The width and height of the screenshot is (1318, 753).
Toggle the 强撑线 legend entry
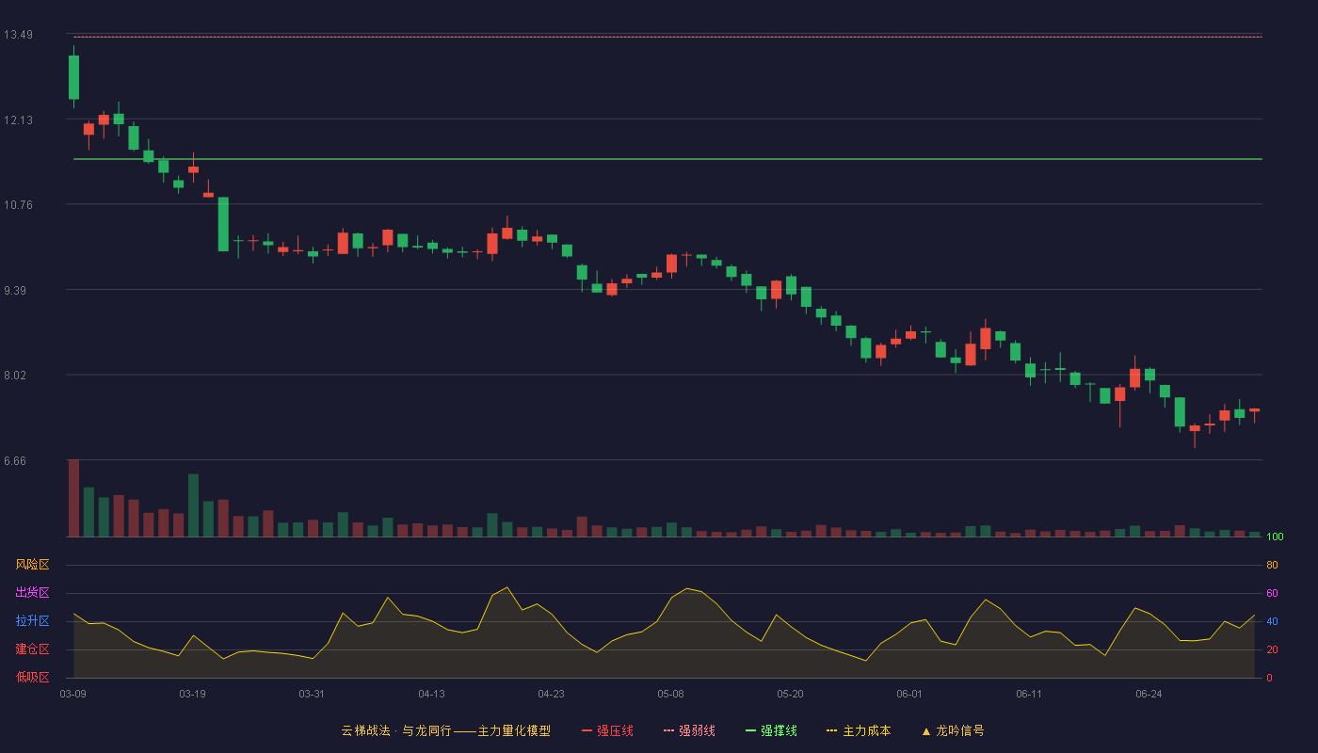(771, 730)
